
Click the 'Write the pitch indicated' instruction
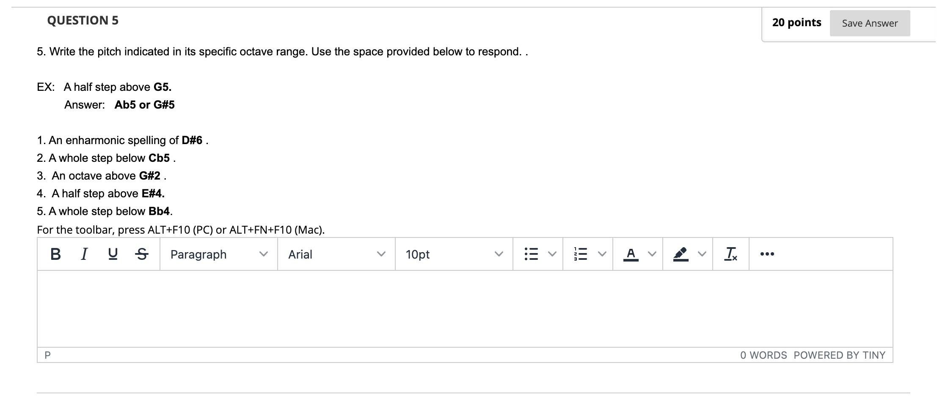282,52
